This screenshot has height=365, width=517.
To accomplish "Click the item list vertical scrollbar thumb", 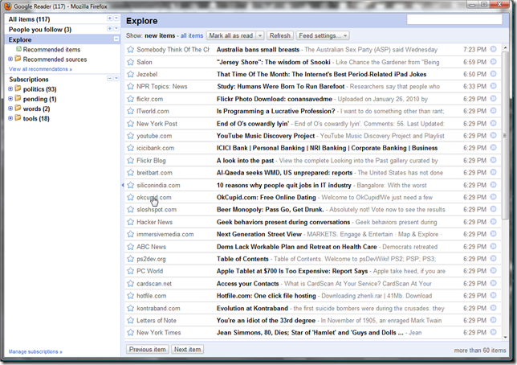I will pos(504,135).
